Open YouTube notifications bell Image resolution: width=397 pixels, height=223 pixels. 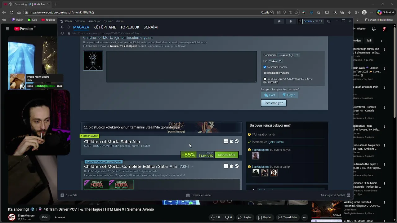click(374, 29)
